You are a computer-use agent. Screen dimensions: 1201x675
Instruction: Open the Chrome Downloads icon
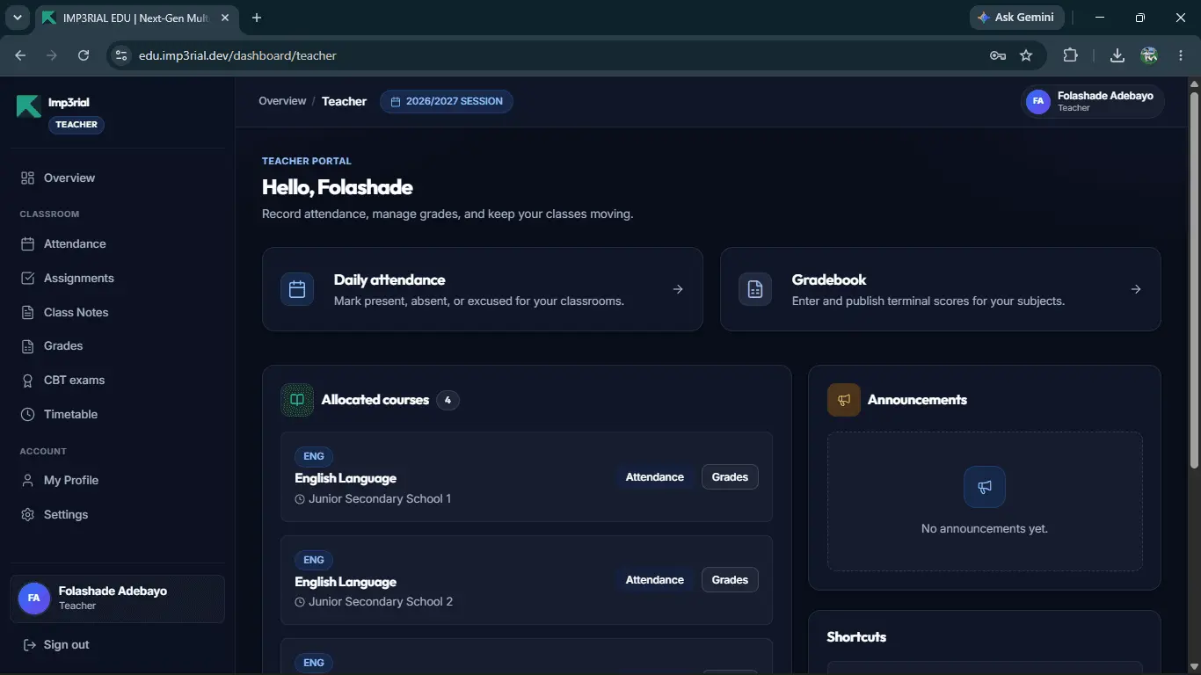tap(1117, 55)
